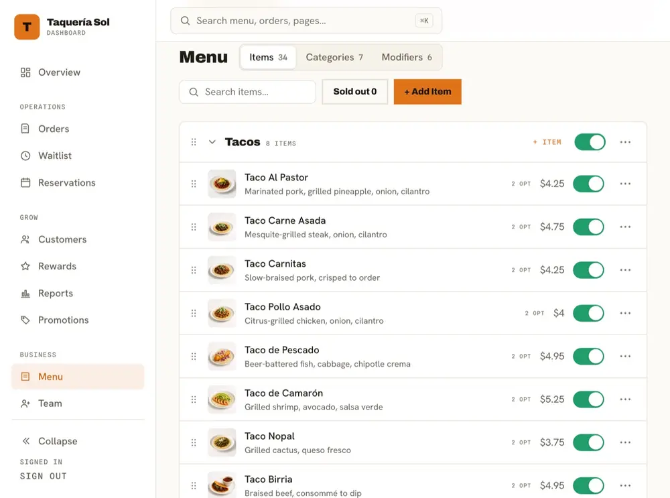Open Orders from the sidebar
The width and height of the screenshot is (670, 498).
pos(78,129)
